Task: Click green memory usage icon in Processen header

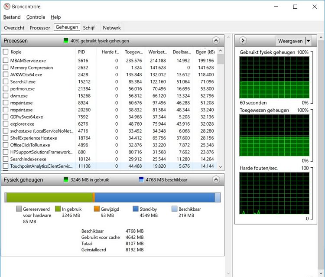Action: (66, 40)
